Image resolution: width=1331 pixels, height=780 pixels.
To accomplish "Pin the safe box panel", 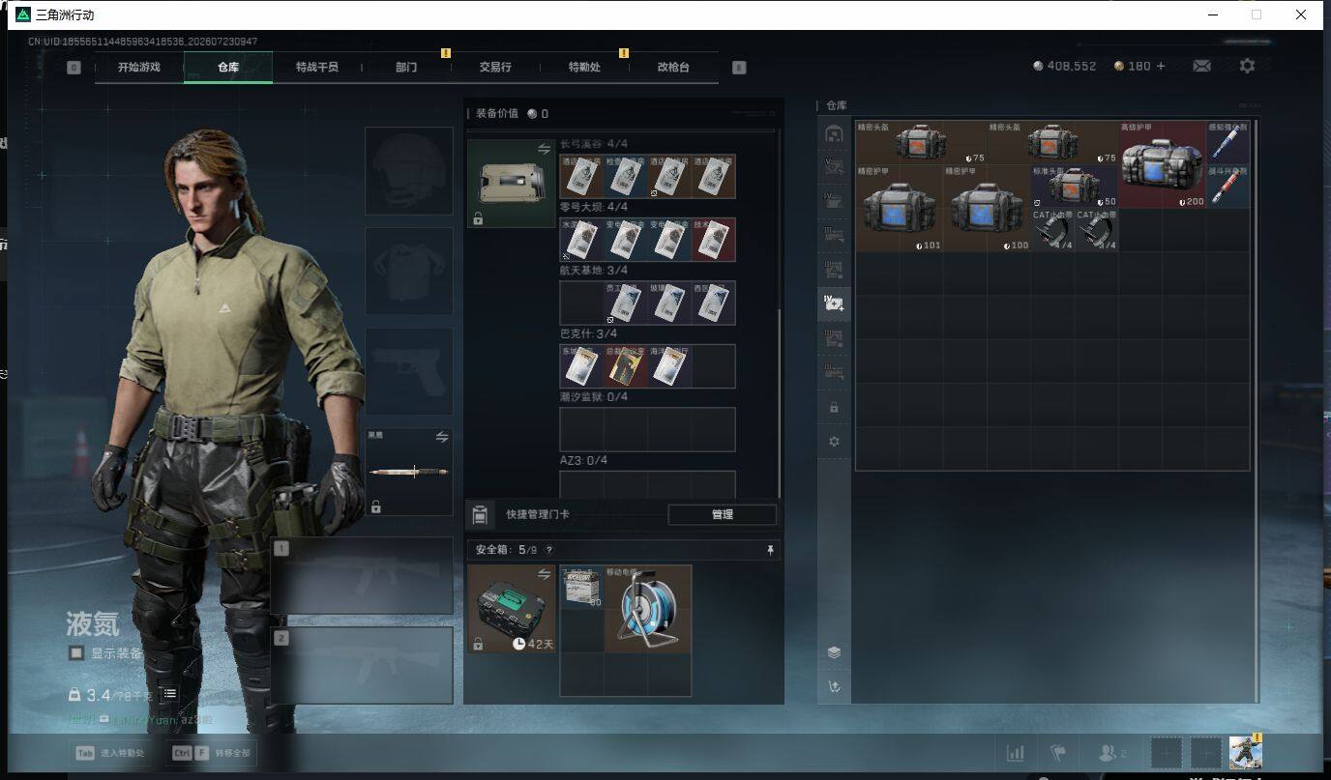I will [x=770, y=550].
